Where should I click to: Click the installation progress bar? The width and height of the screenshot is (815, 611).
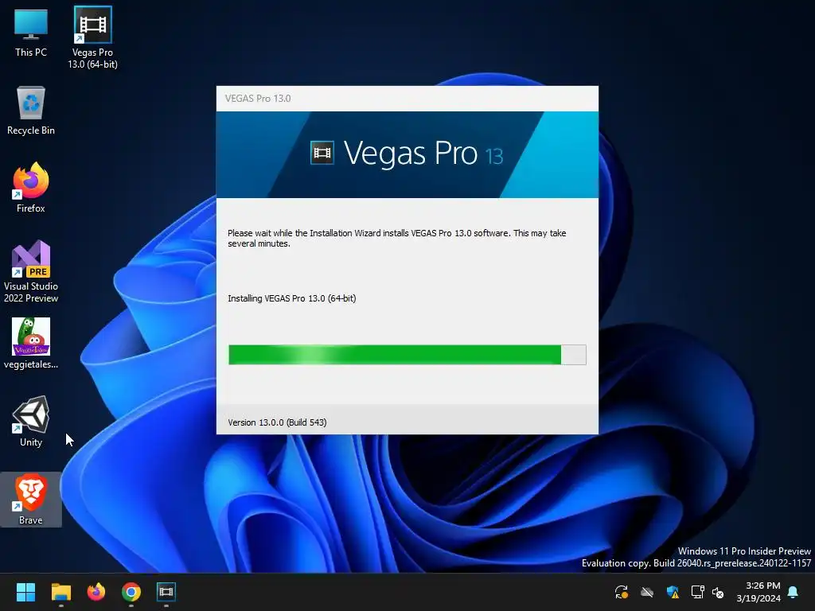point(407,355)
